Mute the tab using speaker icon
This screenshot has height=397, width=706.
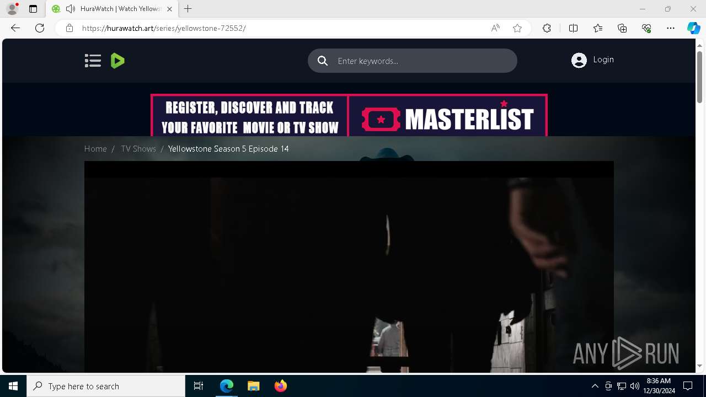(x=70, y=9)
